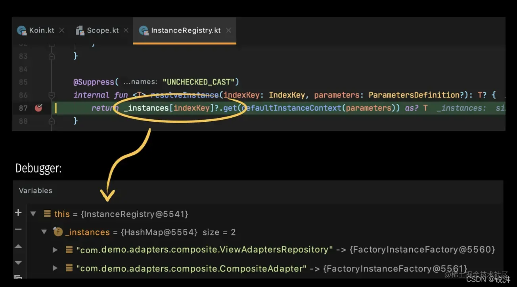The image size is (517, 287).
Task: Click line number 85 in the gutter
Action: pos(23,82)
